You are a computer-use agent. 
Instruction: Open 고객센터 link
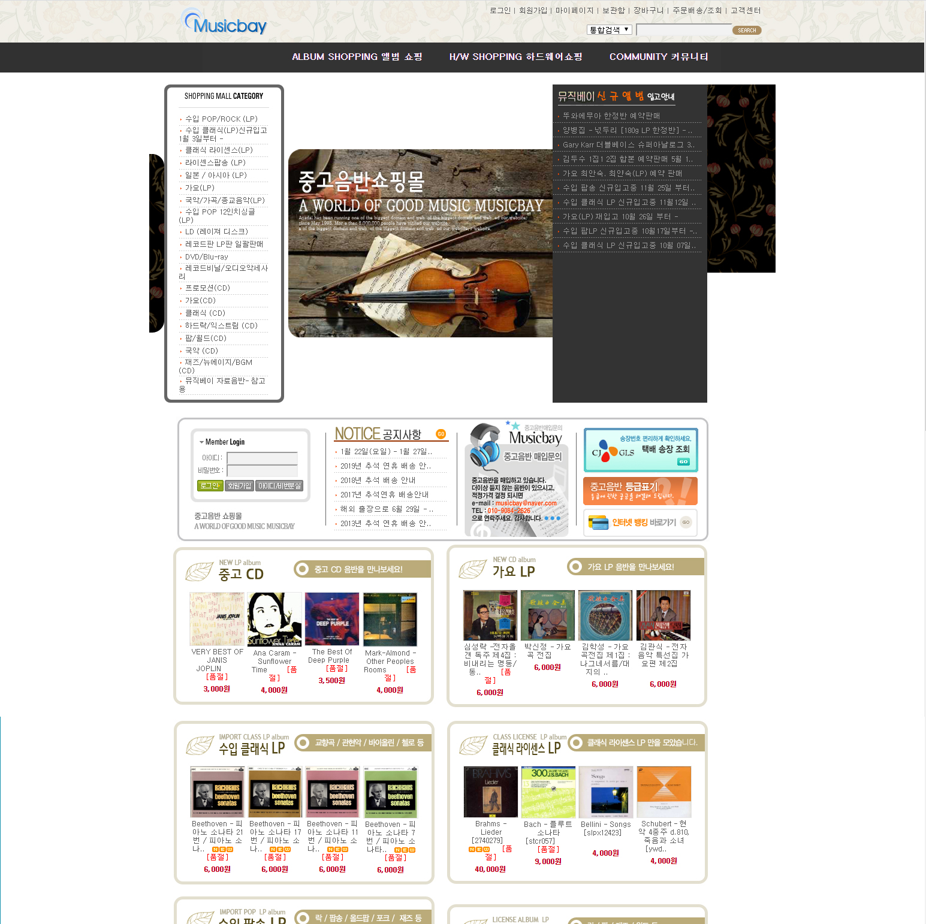click(746, 10)
